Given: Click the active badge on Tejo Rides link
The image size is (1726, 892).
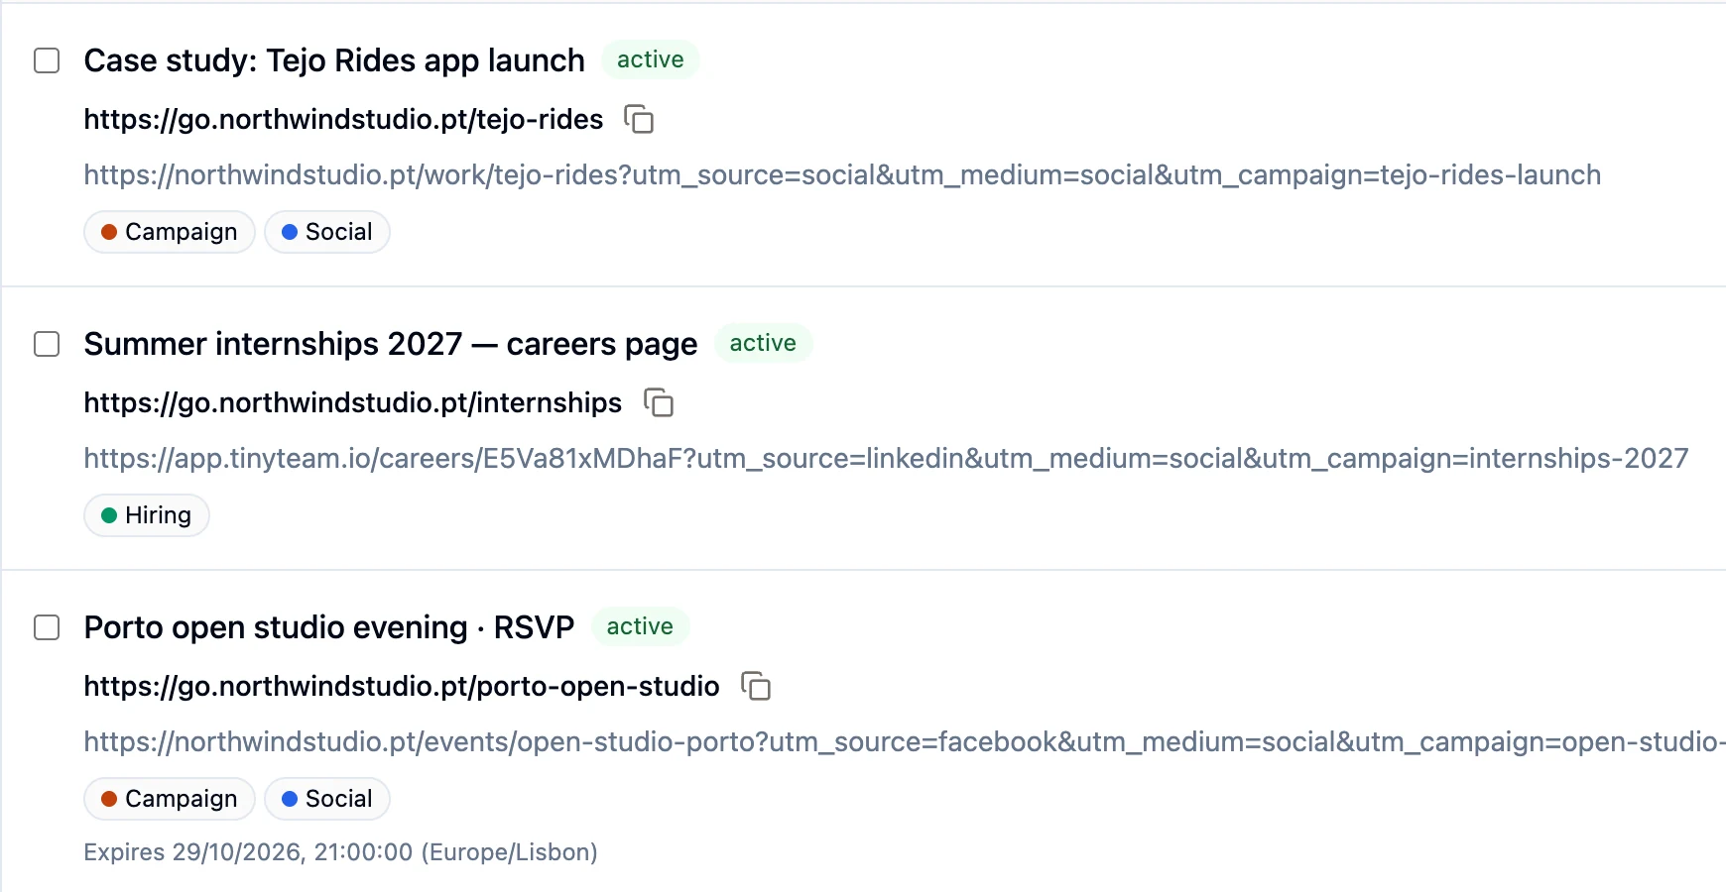Looking at the screenshot, I should point(651,59).
